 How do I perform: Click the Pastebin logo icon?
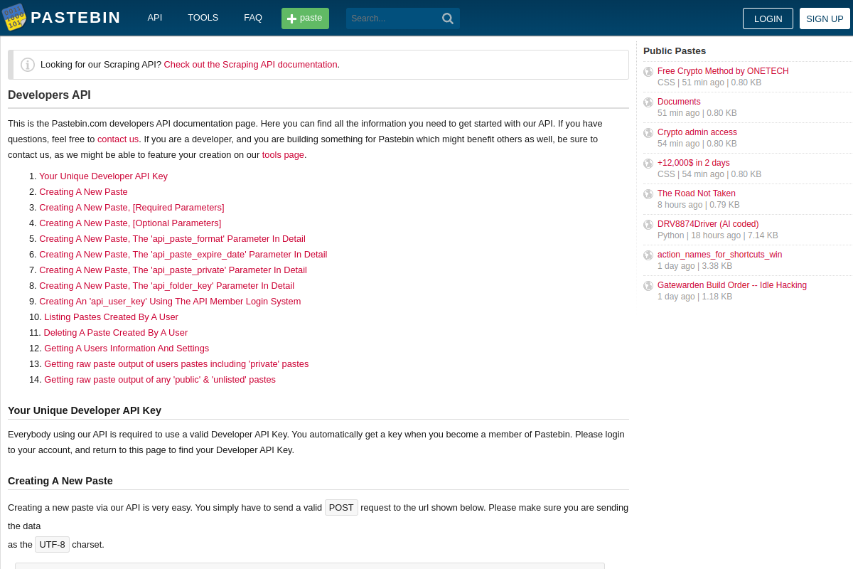14,17
